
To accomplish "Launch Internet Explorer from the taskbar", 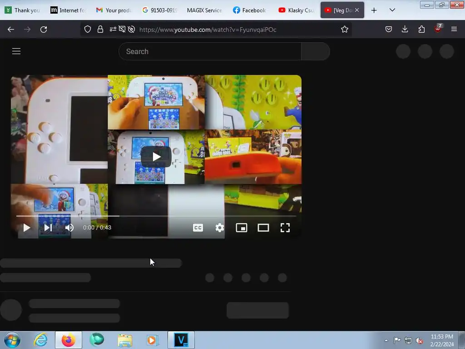I will (x=40, y=340).
